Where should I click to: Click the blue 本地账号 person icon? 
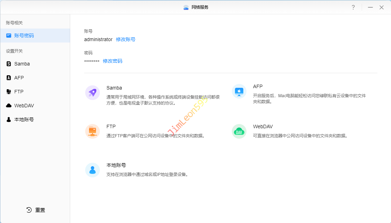pyautogui.click(x=93, y=170)
